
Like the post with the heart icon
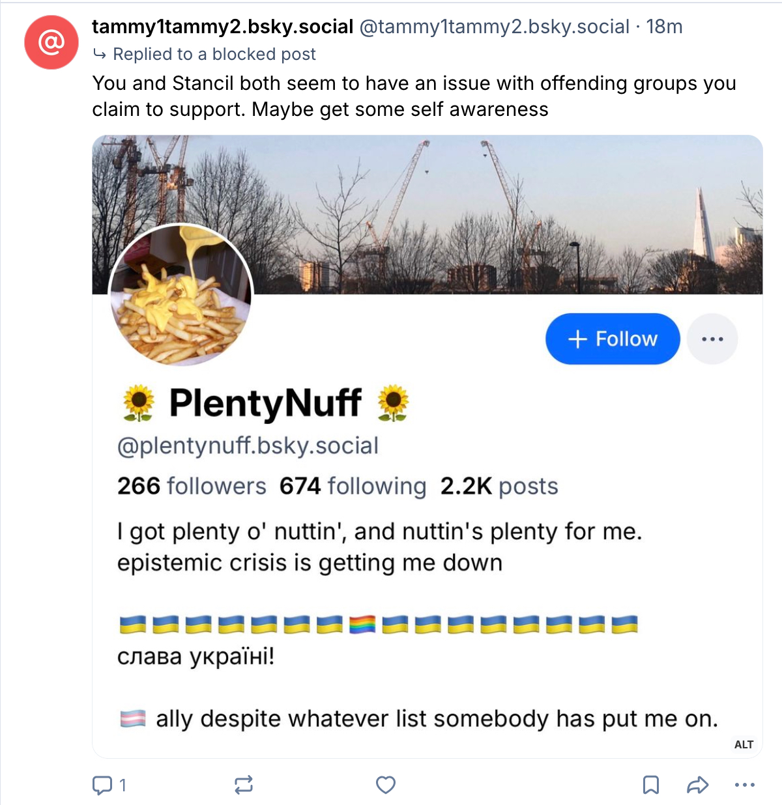[x=386, y=785]
